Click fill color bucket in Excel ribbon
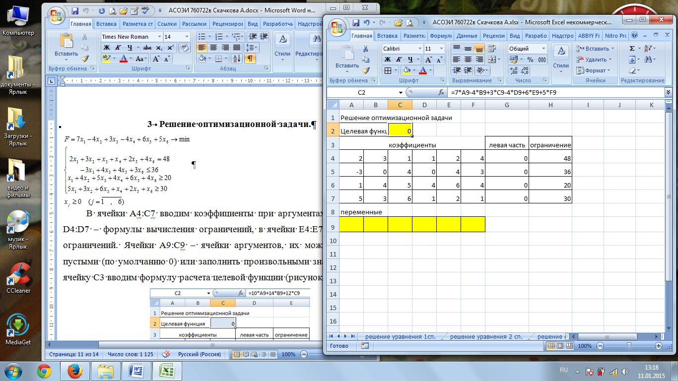678x381 pixels. click(407, 70)
